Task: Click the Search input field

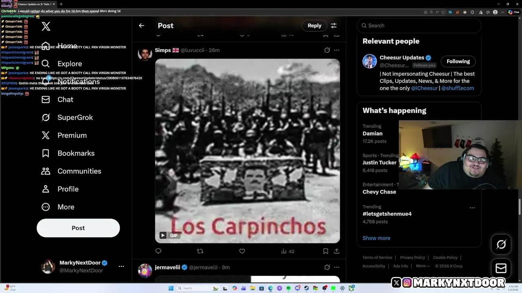Action: (419, 25)
